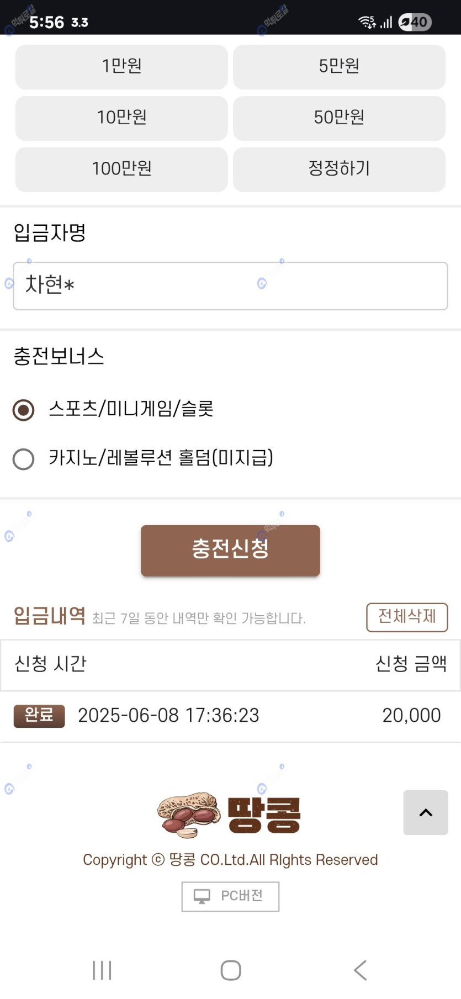Tap the completed 2025-06-08 deposit record row
Viewport: 461px width, 999px height.
point(230,716)
